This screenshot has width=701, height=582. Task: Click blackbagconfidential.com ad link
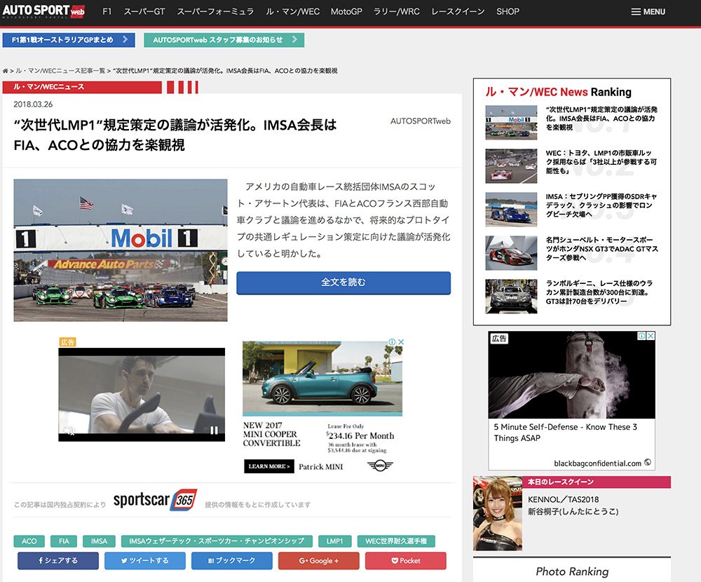tap(597, 463)
